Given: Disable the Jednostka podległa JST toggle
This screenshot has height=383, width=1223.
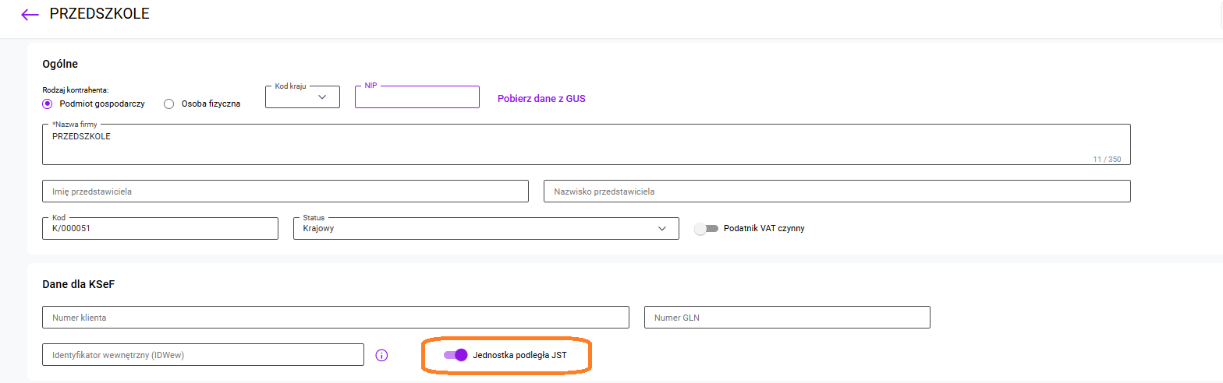Looking at the screenshot, I should pos(456,355).
